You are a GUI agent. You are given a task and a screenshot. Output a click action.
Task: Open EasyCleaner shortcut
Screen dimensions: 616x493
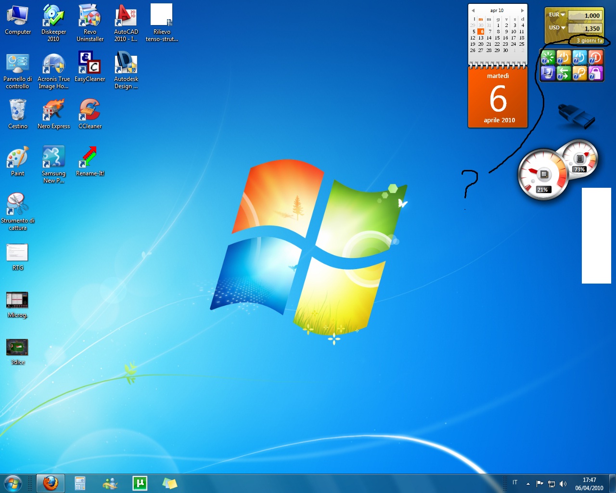point(90,67)
